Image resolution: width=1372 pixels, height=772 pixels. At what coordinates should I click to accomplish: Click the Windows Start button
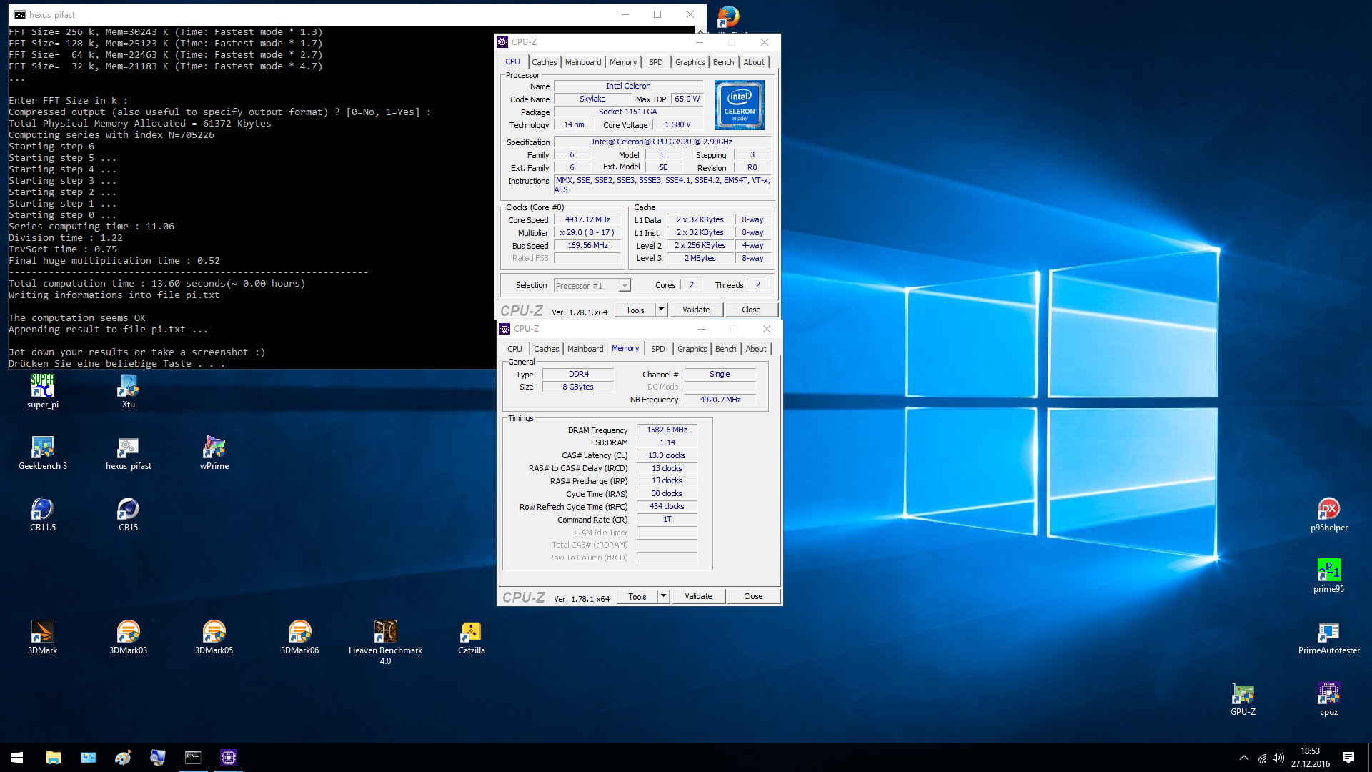point(17,758)
